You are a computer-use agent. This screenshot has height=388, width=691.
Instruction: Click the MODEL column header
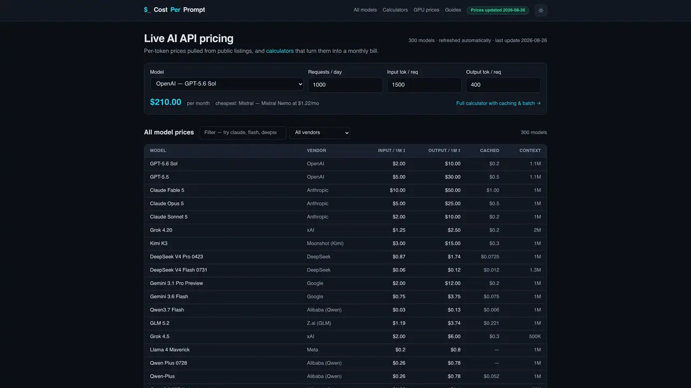158,151
